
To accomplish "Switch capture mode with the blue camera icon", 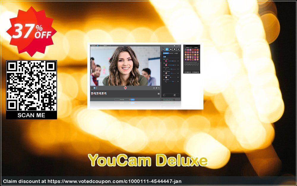I will click(x=94, y=88).
